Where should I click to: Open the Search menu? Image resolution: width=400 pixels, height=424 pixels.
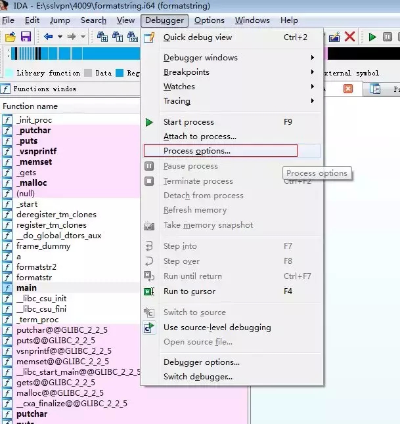click(x=94, y=20)
